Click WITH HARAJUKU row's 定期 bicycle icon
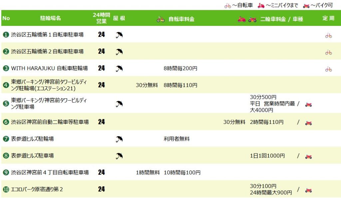Image resolution: width=341 pixels, height=198 pixels. pos(328,69)
